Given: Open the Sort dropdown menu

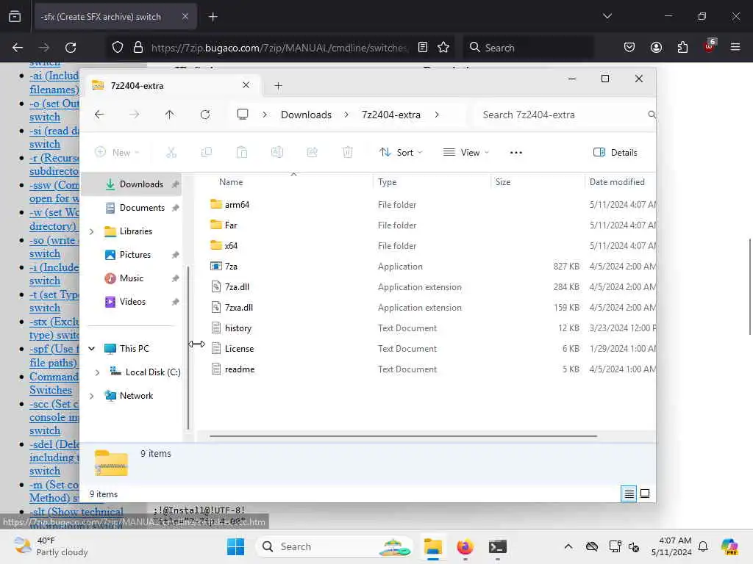Looking at the screenshot, I should tap(401, 153).
